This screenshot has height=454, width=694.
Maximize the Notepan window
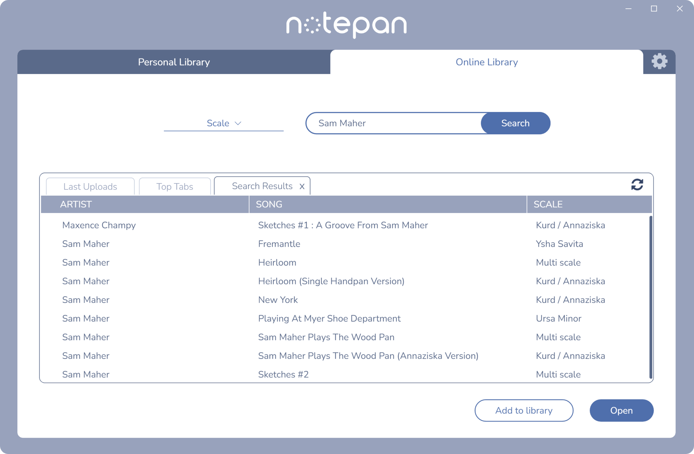tap(654, 9)
